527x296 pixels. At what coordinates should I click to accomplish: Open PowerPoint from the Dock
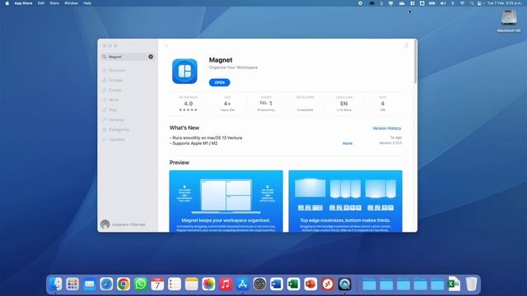[310, 284]
